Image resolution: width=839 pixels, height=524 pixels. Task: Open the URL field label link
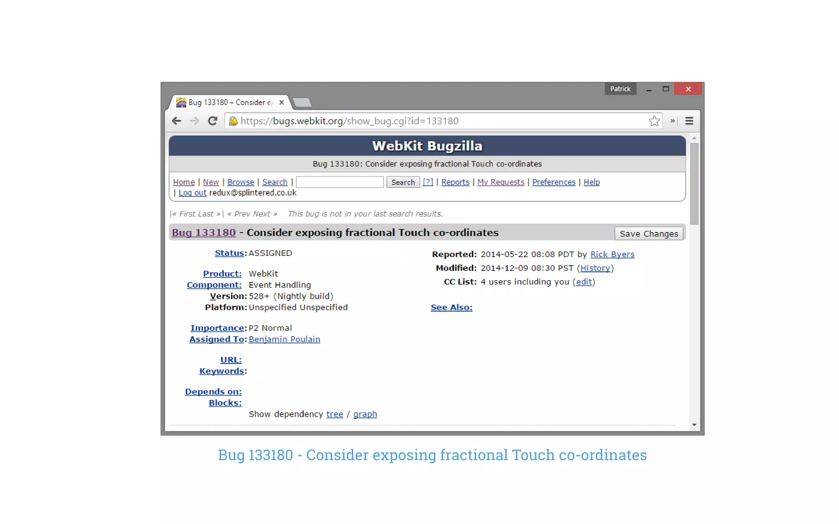[231, 360]
